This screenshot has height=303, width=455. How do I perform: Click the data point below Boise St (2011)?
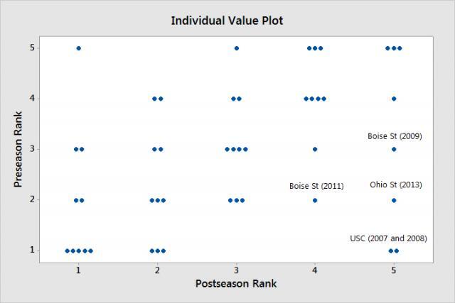315,200
